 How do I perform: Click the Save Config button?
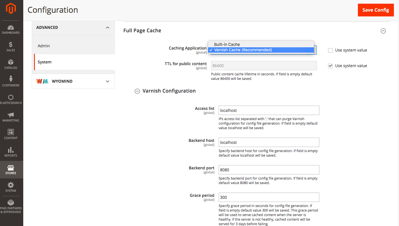[x=375, y=10]
